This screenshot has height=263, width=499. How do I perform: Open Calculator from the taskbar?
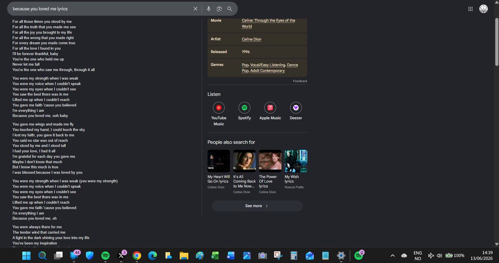coord(294,256)
